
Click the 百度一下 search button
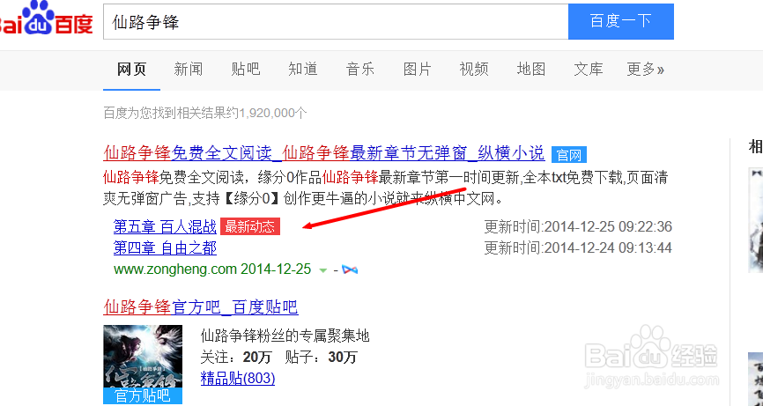coord(621,21)
